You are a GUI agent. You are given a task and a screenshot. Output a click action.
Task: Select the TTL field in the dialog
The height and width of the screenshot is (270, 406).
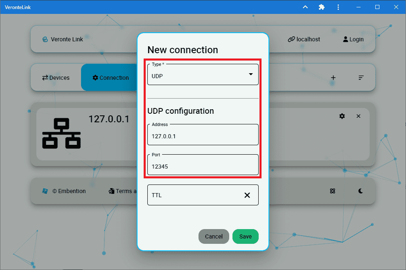[203, 195]
